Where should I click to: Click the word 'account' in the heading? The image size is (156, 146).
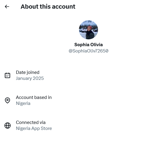click(64, 7)
